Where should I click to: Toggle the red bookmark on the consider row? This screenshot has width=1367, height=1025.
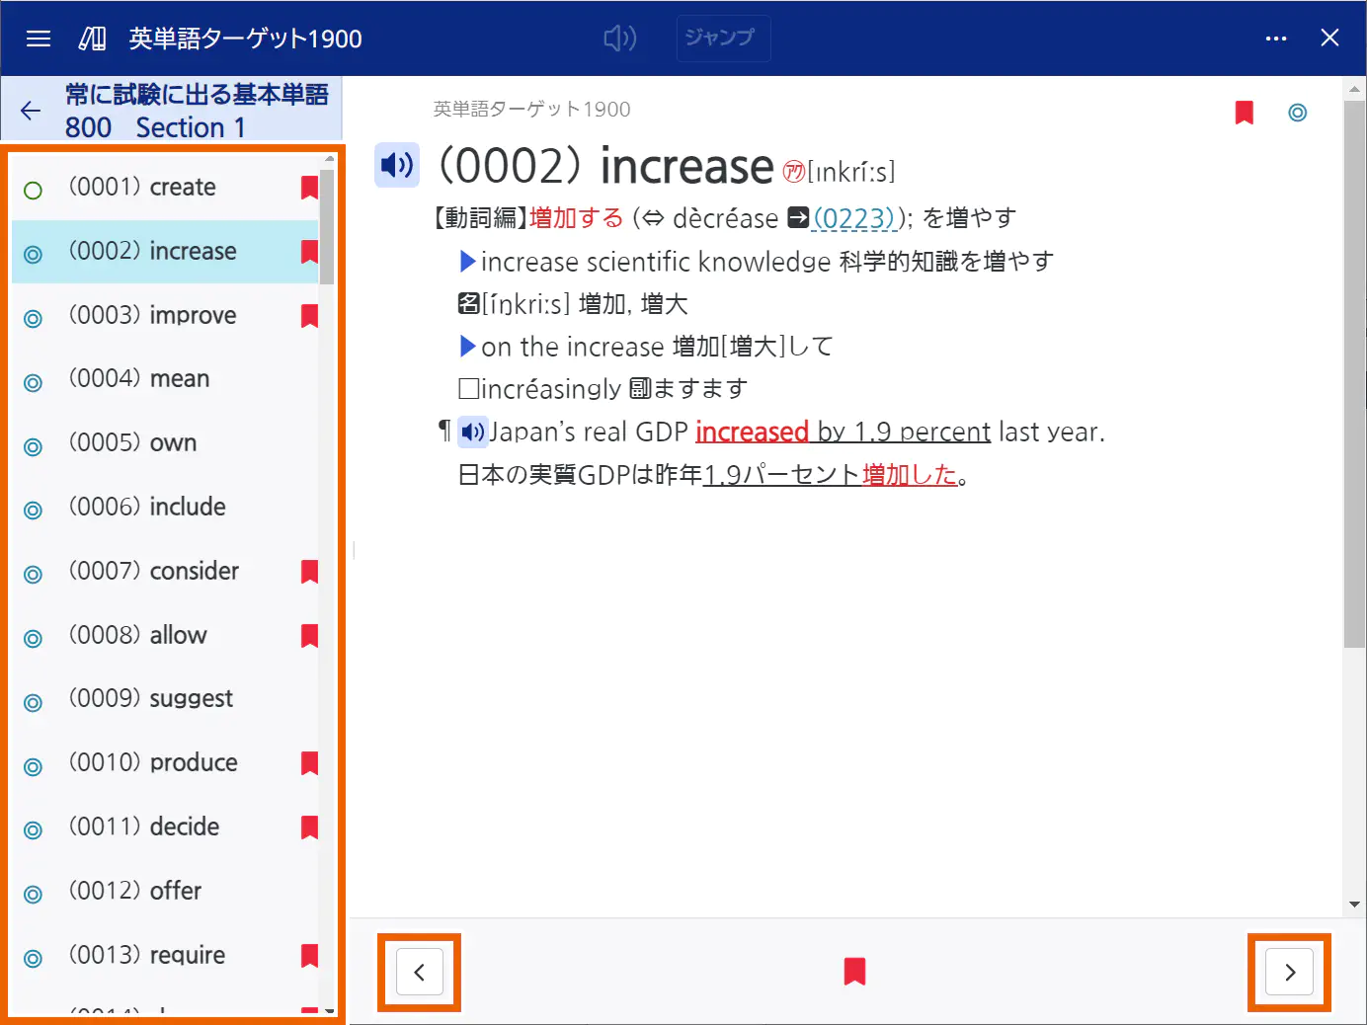(309, 572)
